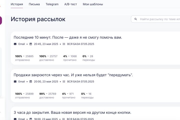Click read count 971
Screen dimensions: 180x120
[x=71, y=94]
